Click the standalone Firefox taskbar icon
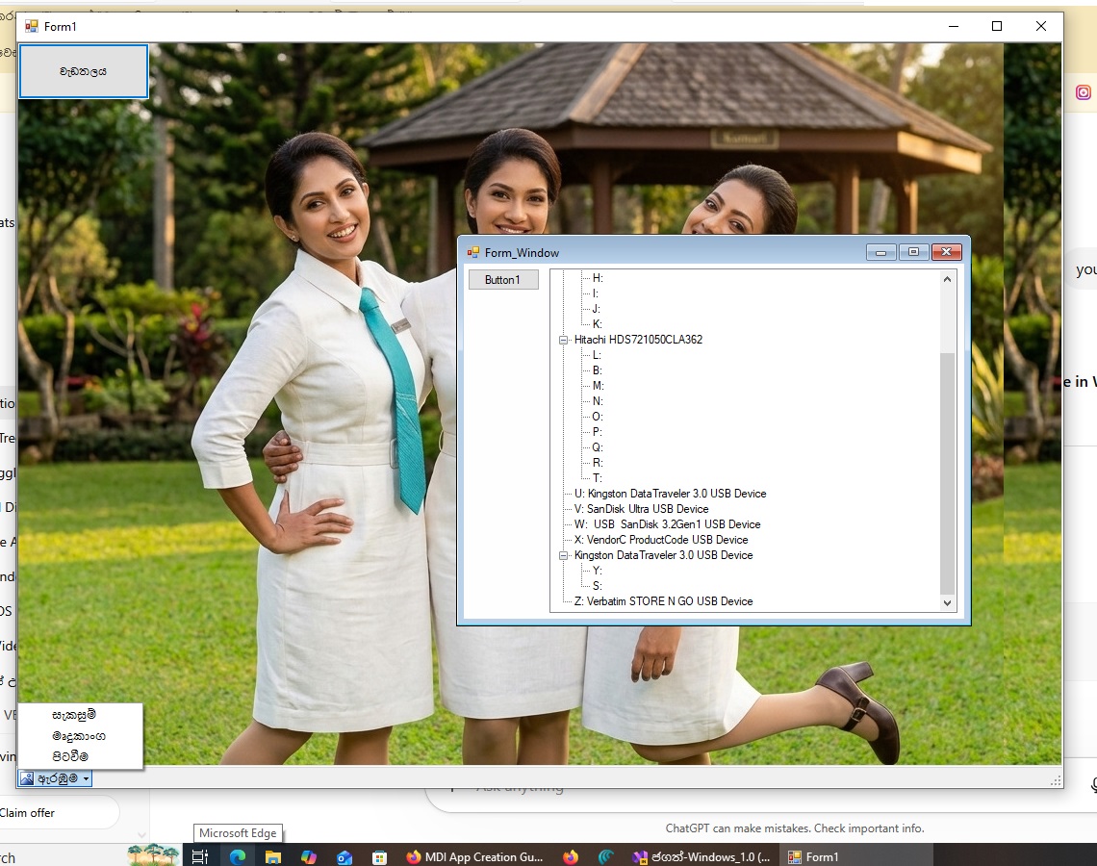Screen dimensions: 1097x866 (x=571, y=857)
